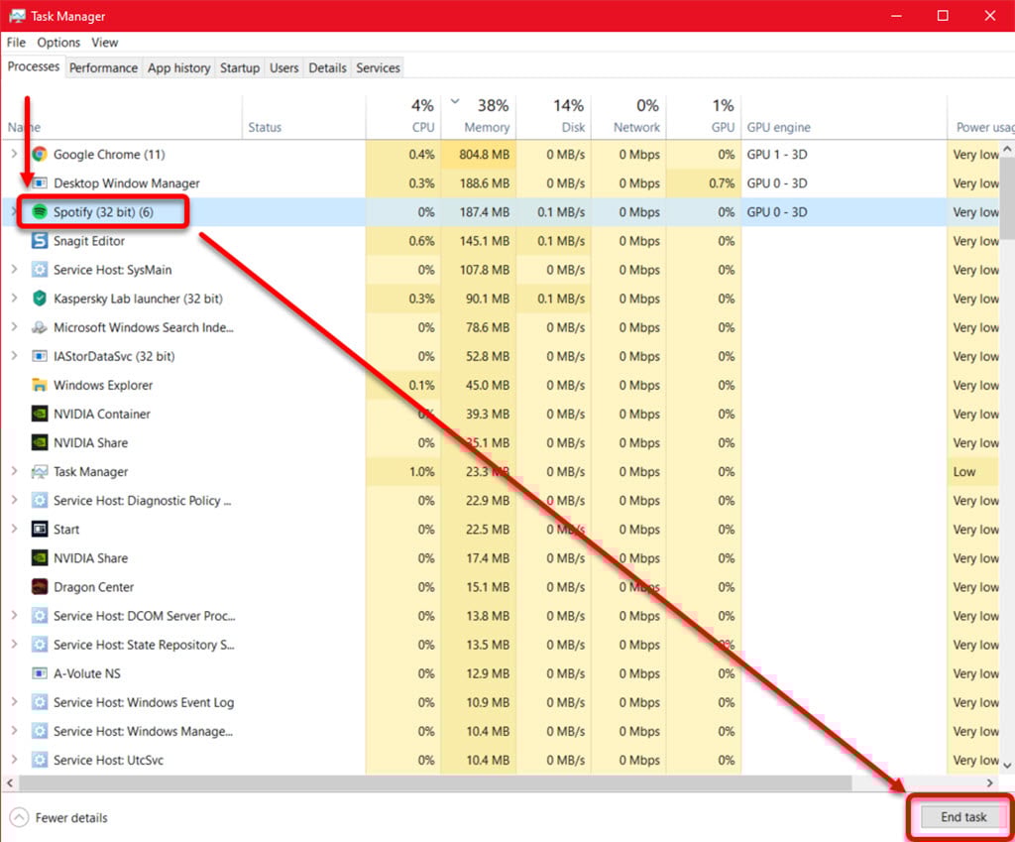1015x842 pixels.
Task: Expand the Kaspersky Lab launcher group
Action: tap(14, 299)
